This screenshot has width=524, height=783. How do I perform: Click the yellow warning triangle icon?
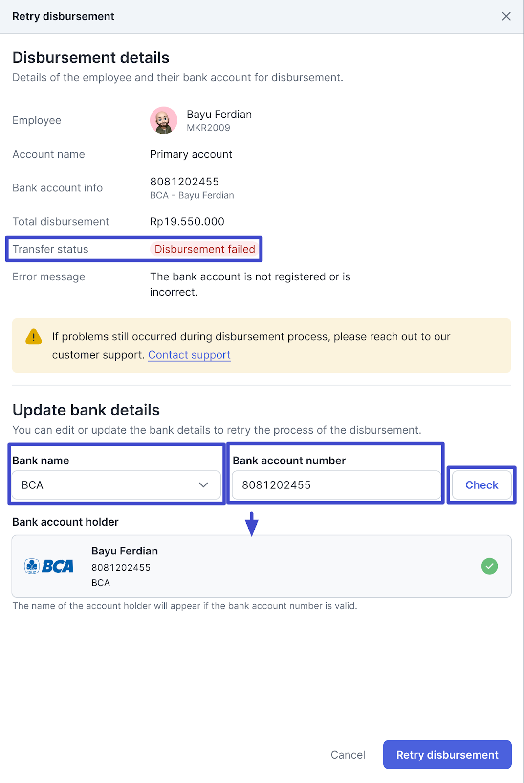(34, 337)
